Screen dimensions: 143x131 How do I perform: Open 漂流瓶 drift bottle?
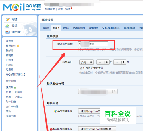pyautogui.click(x=10, y=87)
